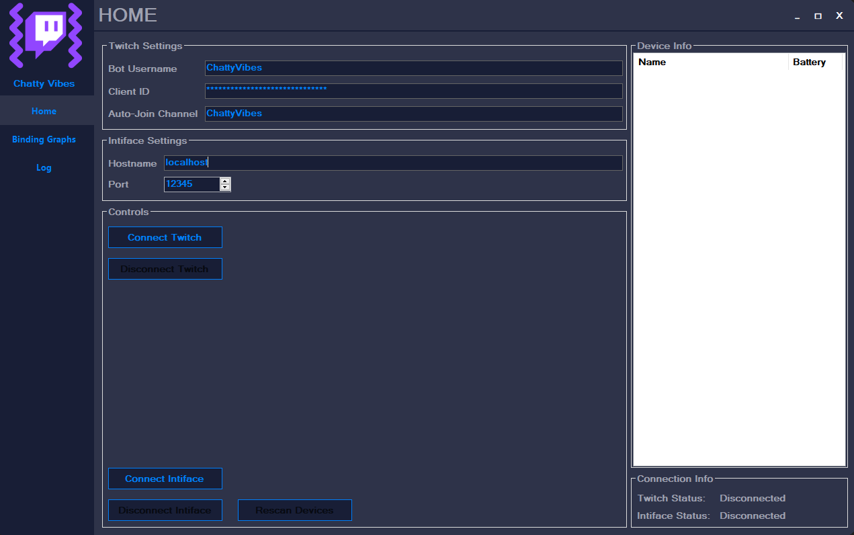Click the Hostname label
Image resolution: width=854 pixels, height=535 pixels.
click(x=132, y=163)
